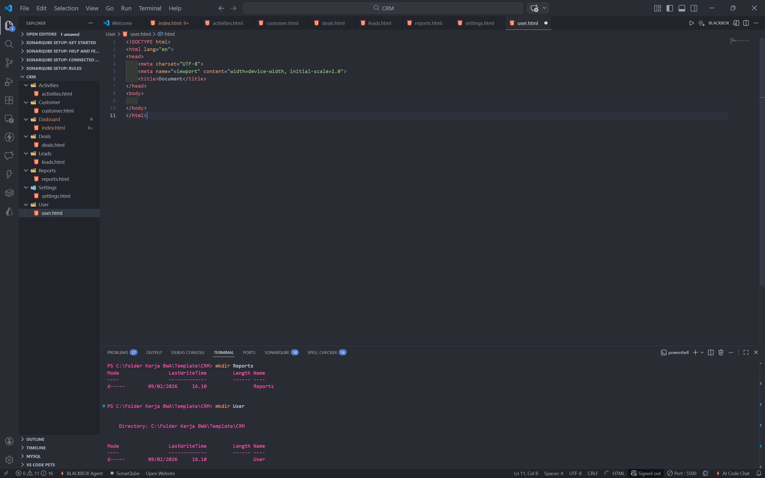This screenshot has width=765, height=478.
Task: Toggle the bottom panel visibility
Action: 682,8
